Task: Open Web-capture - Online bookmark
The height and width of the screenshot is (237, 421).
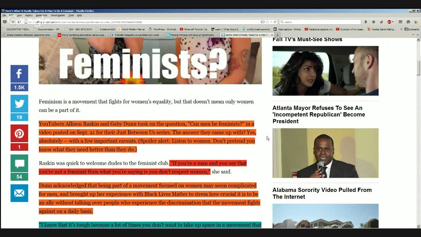Action: click(x=288, y=29)
